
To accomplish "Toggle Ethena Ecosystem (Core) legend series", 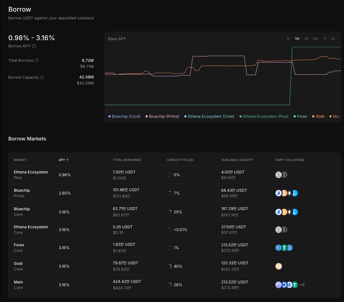I will pos(209,116).
